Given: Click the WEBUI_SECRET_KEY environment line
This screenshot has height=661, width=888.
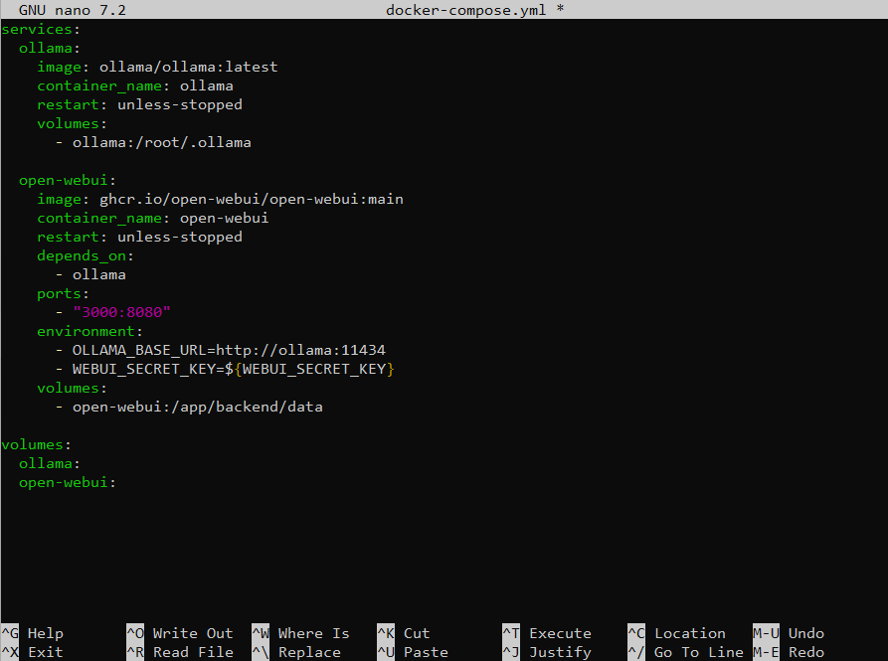Looking at the screenshot, I should (225, 369).
